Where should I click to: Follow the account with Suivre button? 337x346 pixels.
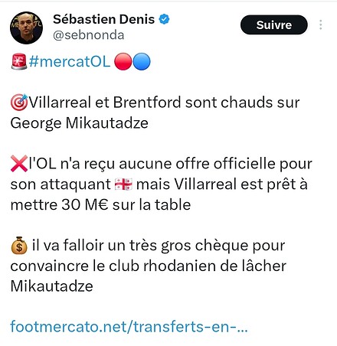pyautogui.click(x=274, y=24)
